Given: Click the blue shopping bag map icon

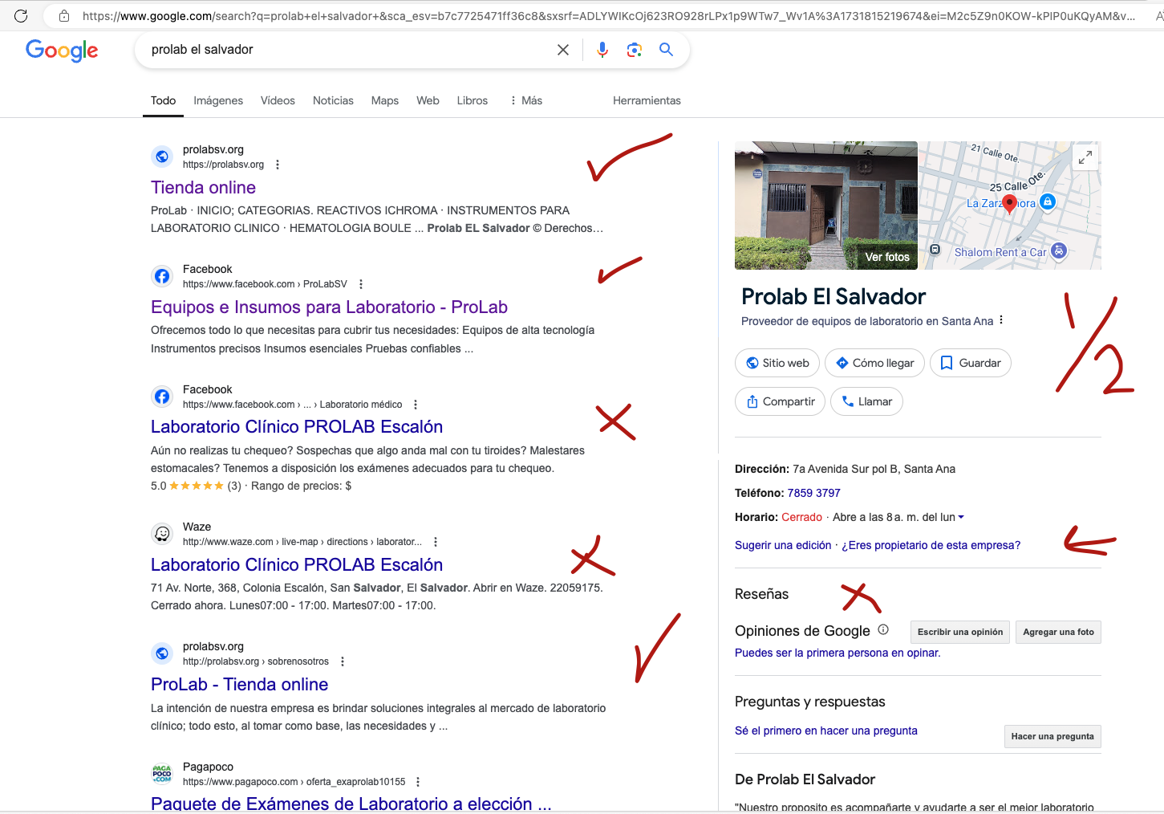Looking at the screenshot, I should coord(1048,202).
